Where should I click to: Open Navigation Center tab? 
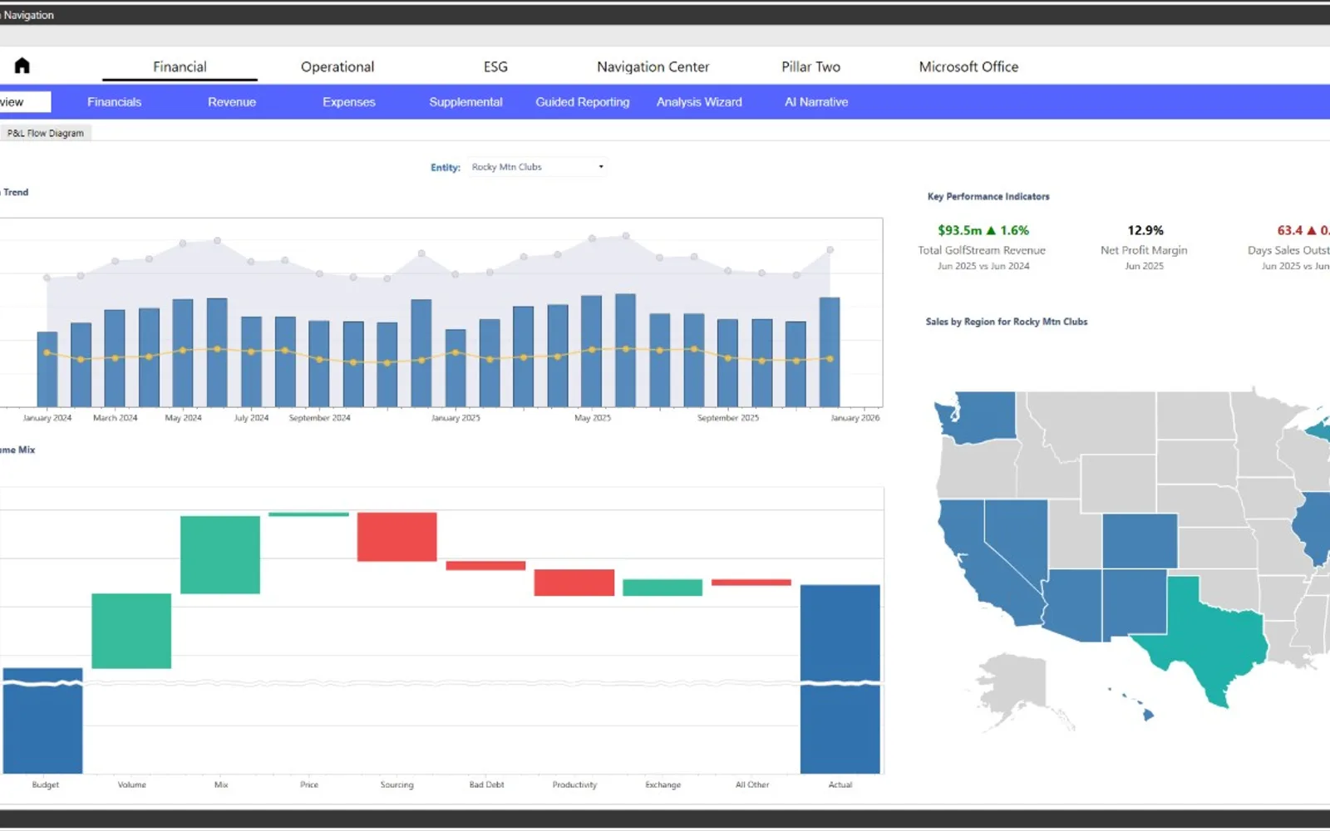point(653,66)
